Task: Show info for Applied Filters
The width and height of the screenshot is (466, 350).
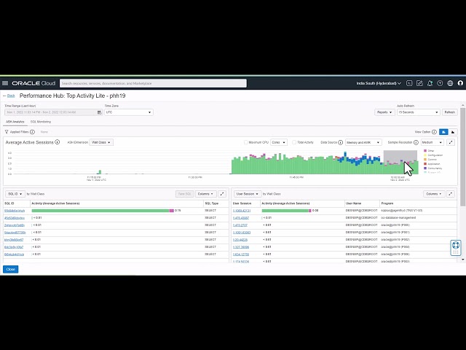Action: point(32,132)
